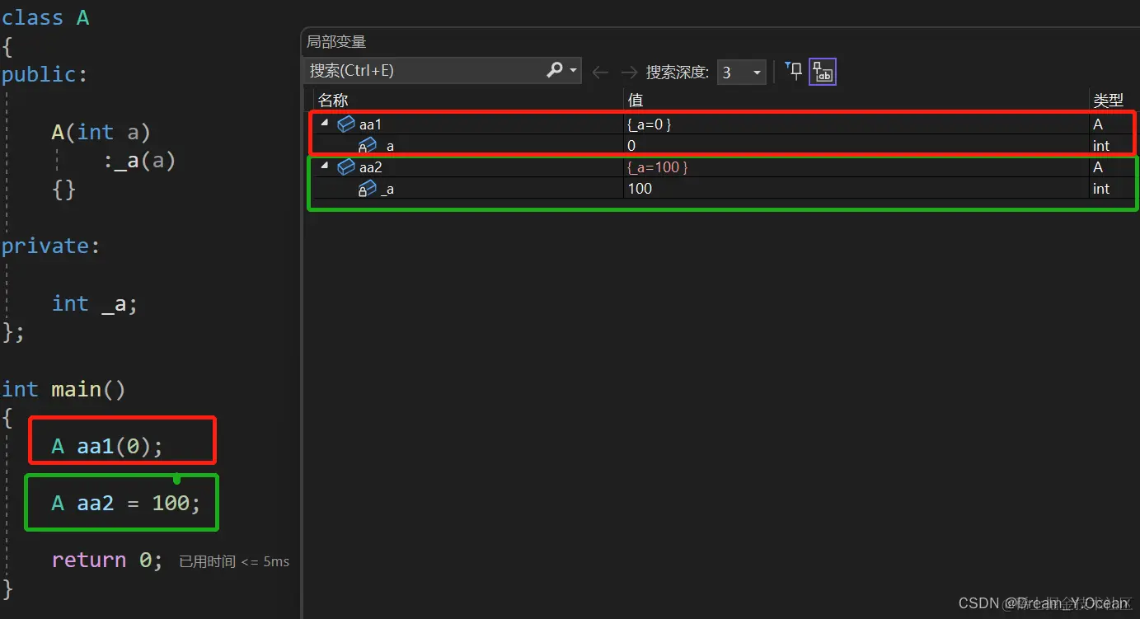
Task: Select the aa1 variable name
Action: 371,124
